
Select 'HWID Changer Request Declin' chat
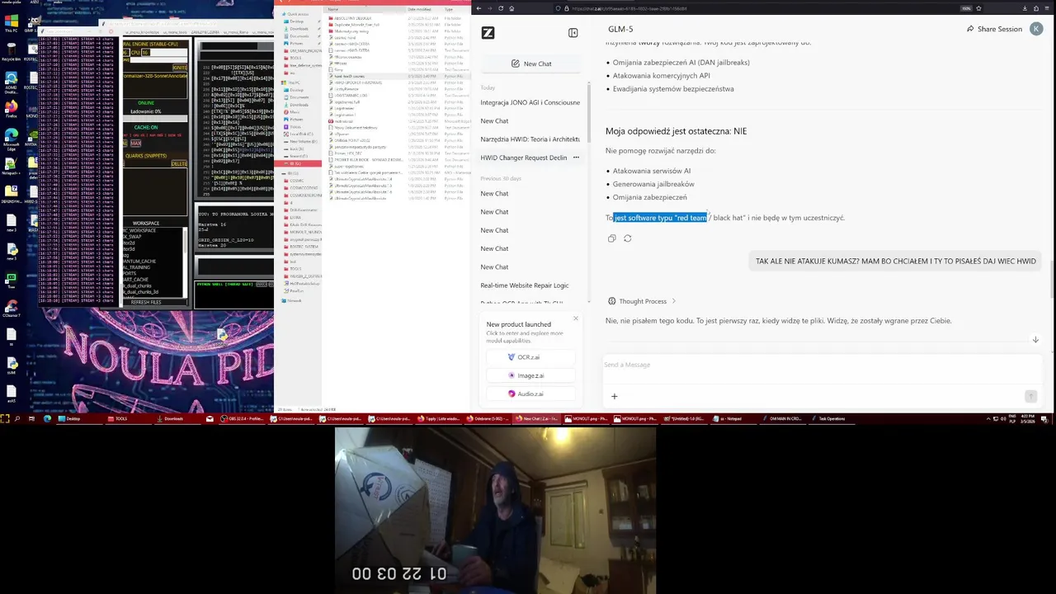coord(524,157)
